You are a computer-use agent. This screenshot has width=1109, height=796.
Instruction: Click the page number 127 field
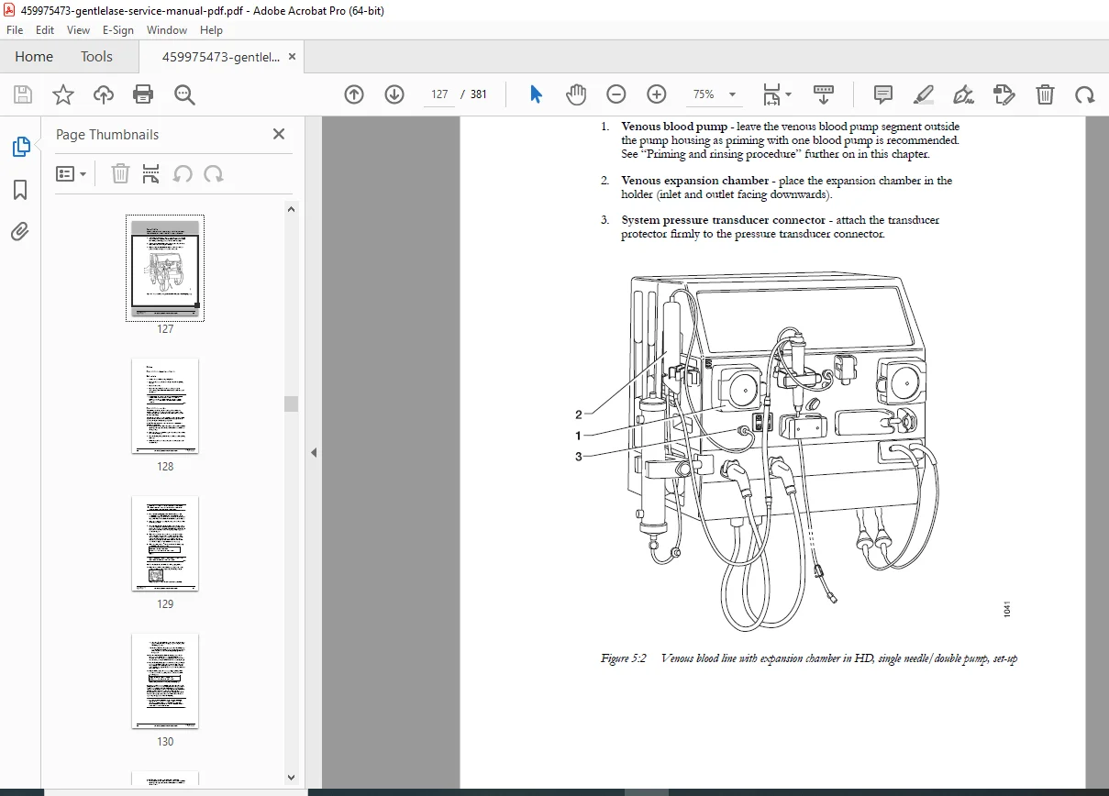(x=439, y=94)
